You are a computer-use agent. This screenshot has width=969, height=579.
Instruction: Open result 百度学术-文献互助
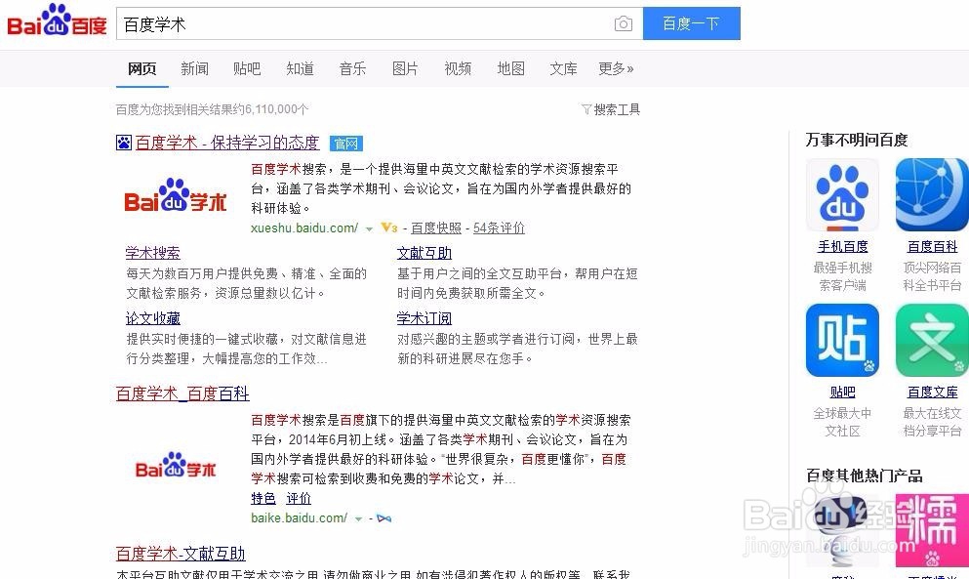[x=181, y=554]
